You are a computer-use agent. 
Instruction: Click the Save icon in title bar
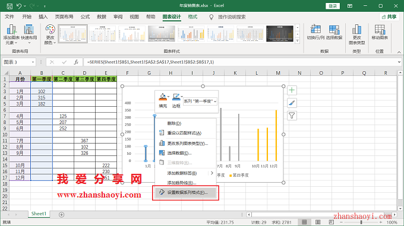tap(10, 6)
